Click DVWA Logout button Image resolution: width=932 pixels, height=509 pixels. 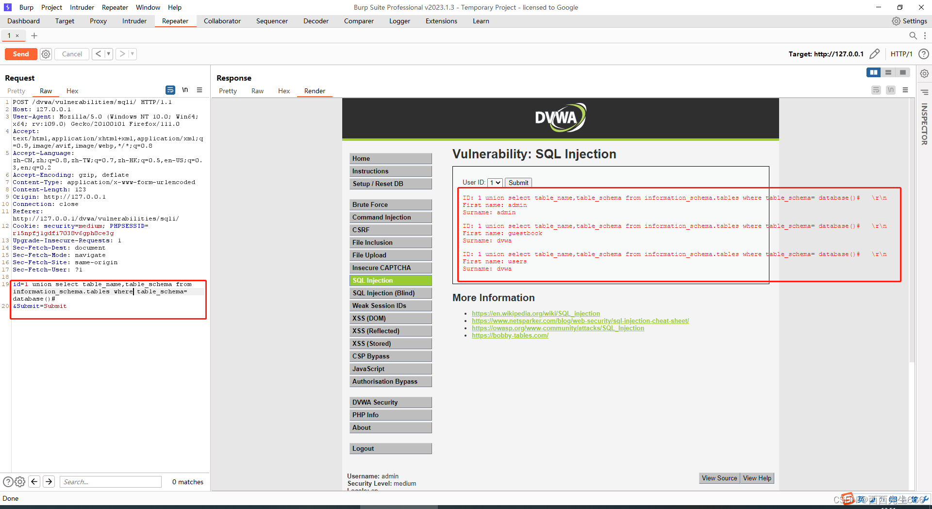(x=390, y=448)
